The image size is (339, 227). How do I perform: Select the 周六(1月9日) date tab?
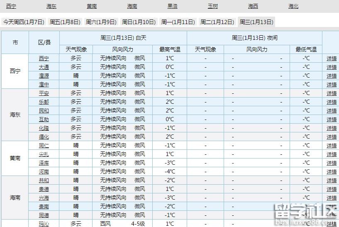point(101,22)
